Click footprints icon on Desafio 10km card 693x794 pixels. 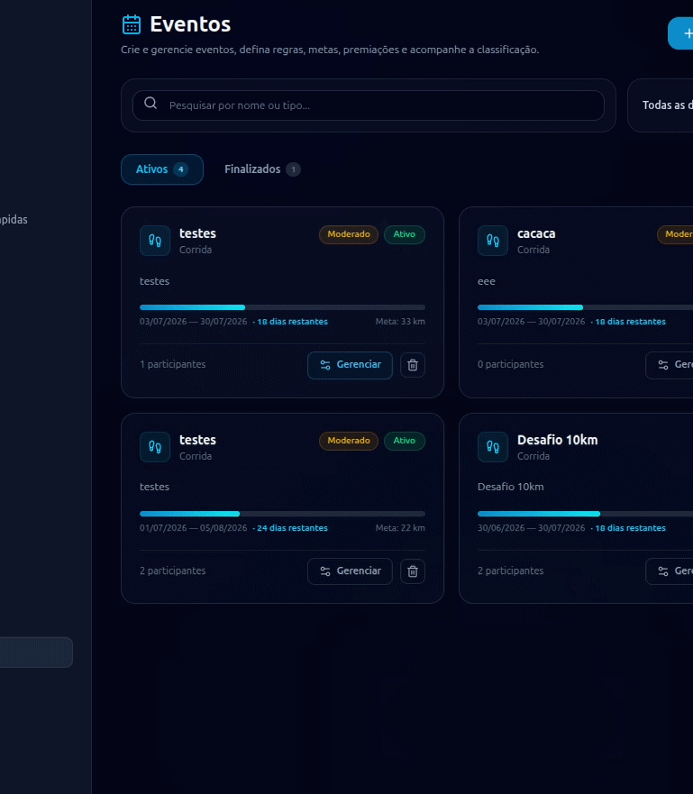click(493, 447)
